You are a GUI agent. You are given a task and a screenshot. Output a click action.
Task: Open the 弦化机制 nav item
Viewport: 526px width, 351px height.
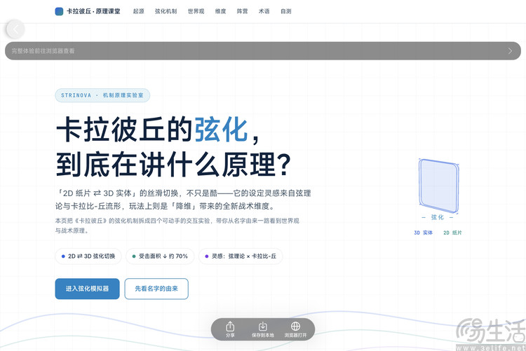pyautogui.click(x=166, y=11)
